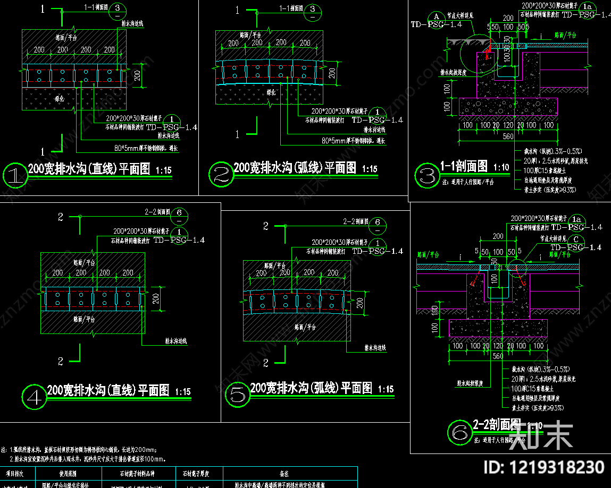Viewport: 611px width, 488px height.
Task: Click the circled number 3 drawing title marker
Action: [427, 176]
